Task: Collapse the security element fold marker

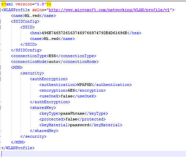Action: click(0, 73)
